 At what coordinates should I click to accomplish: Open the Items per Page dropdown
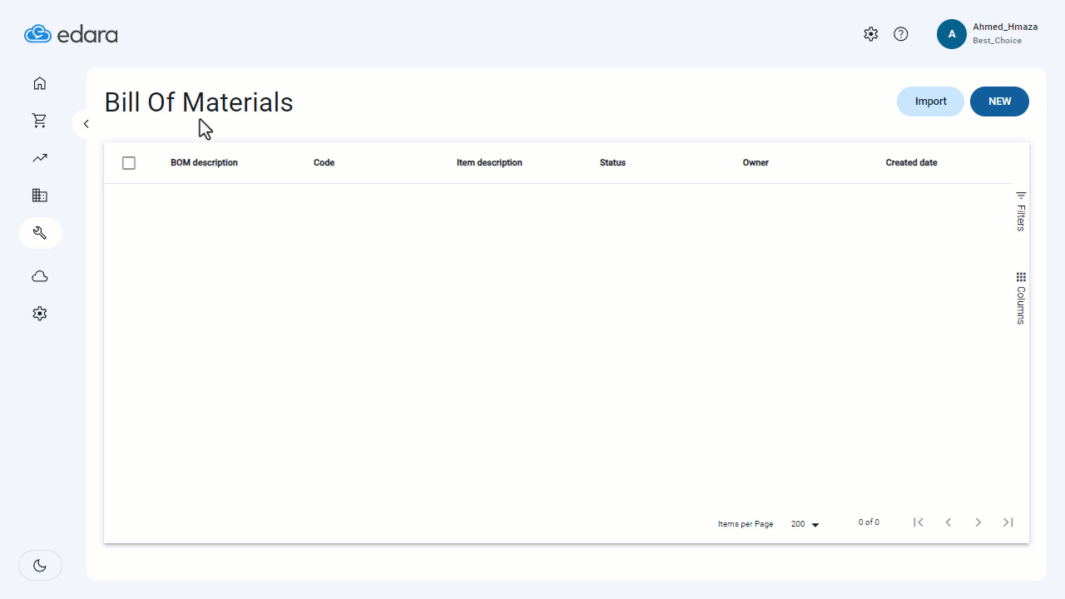pos(805,524)
